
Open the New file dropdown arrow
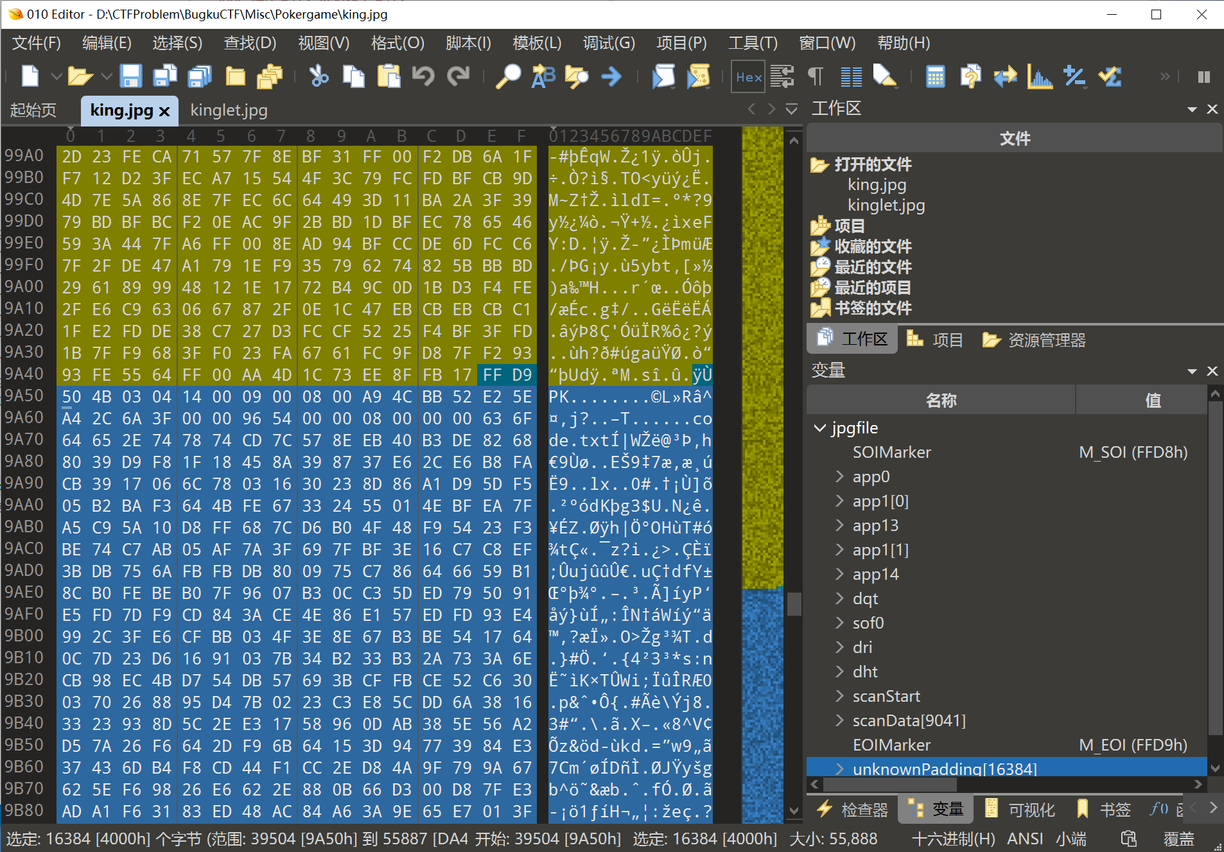point(57,77)
